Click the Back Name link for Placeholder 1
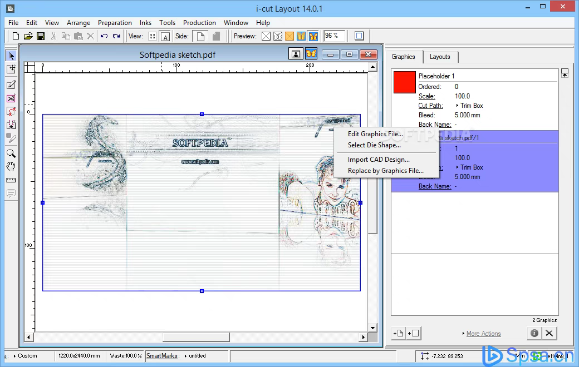579x367 pixels. click(x=434, y=124)
